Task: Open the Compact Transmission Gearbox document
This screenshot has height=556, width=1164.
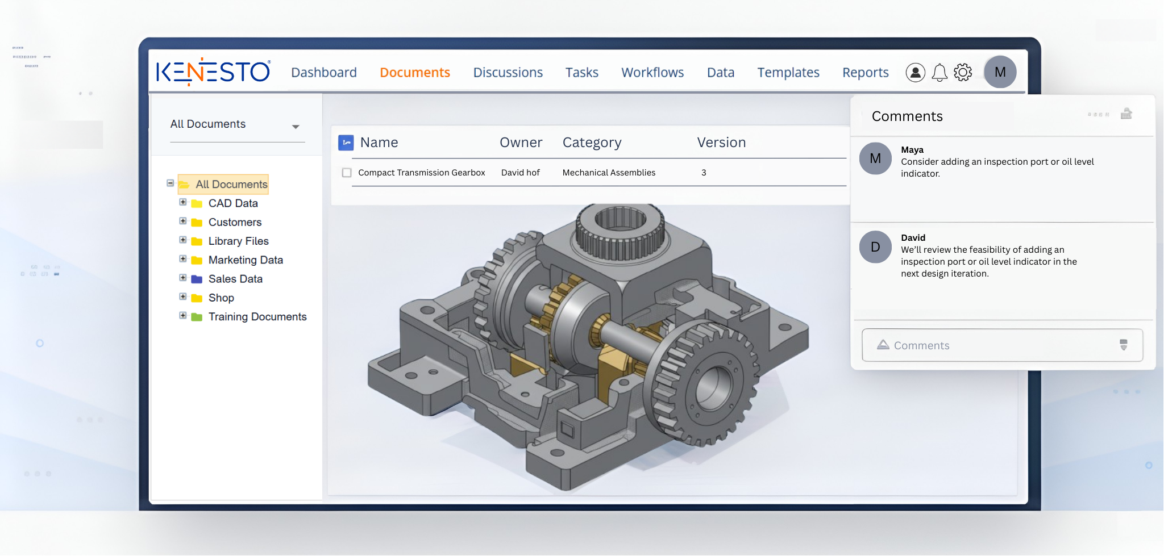Action: [421, 173]
